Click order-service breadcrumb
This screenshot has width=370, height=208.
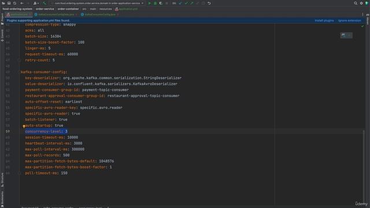tap(45, 9)
